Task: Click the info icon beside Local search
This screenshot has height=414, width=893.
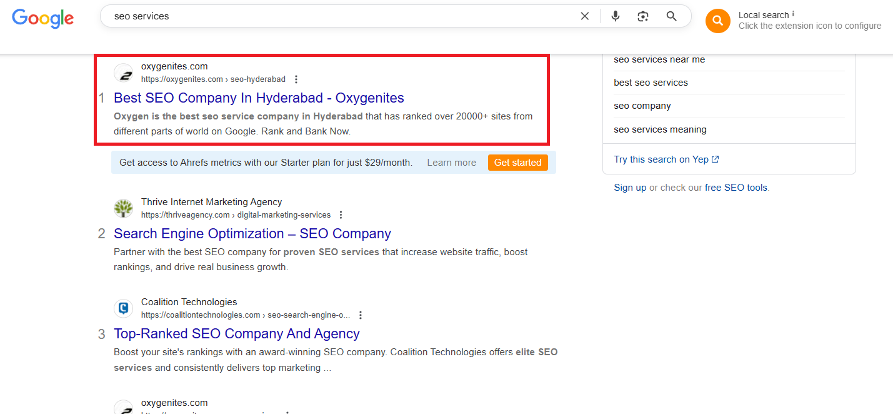Action: pos(793,14)
